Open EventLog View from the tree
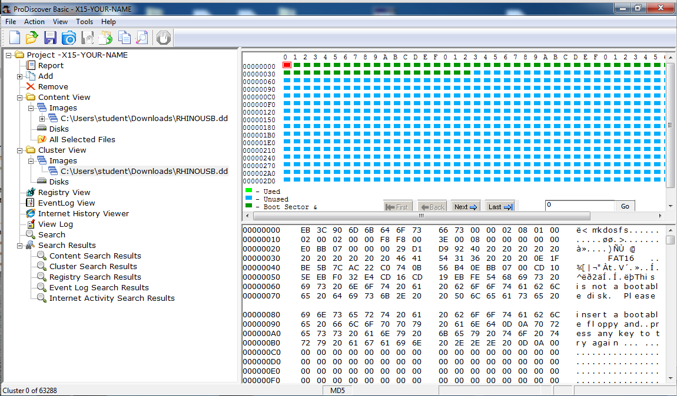This screenshot has height=396, width=677. pyautogui.click(x=67, y=203)
